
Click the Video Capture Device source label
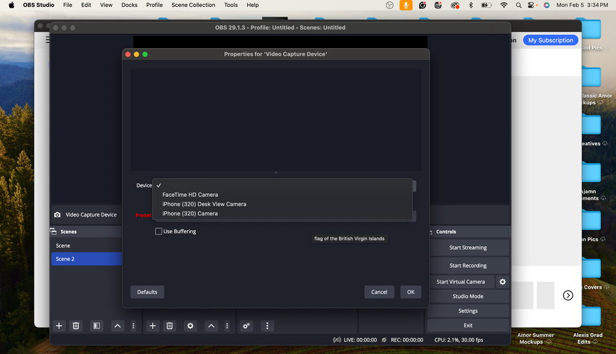91,215
